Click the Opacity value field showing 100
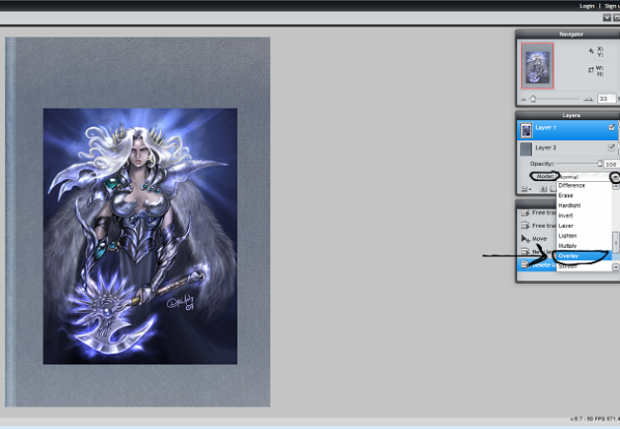 (x=611, y=164)
